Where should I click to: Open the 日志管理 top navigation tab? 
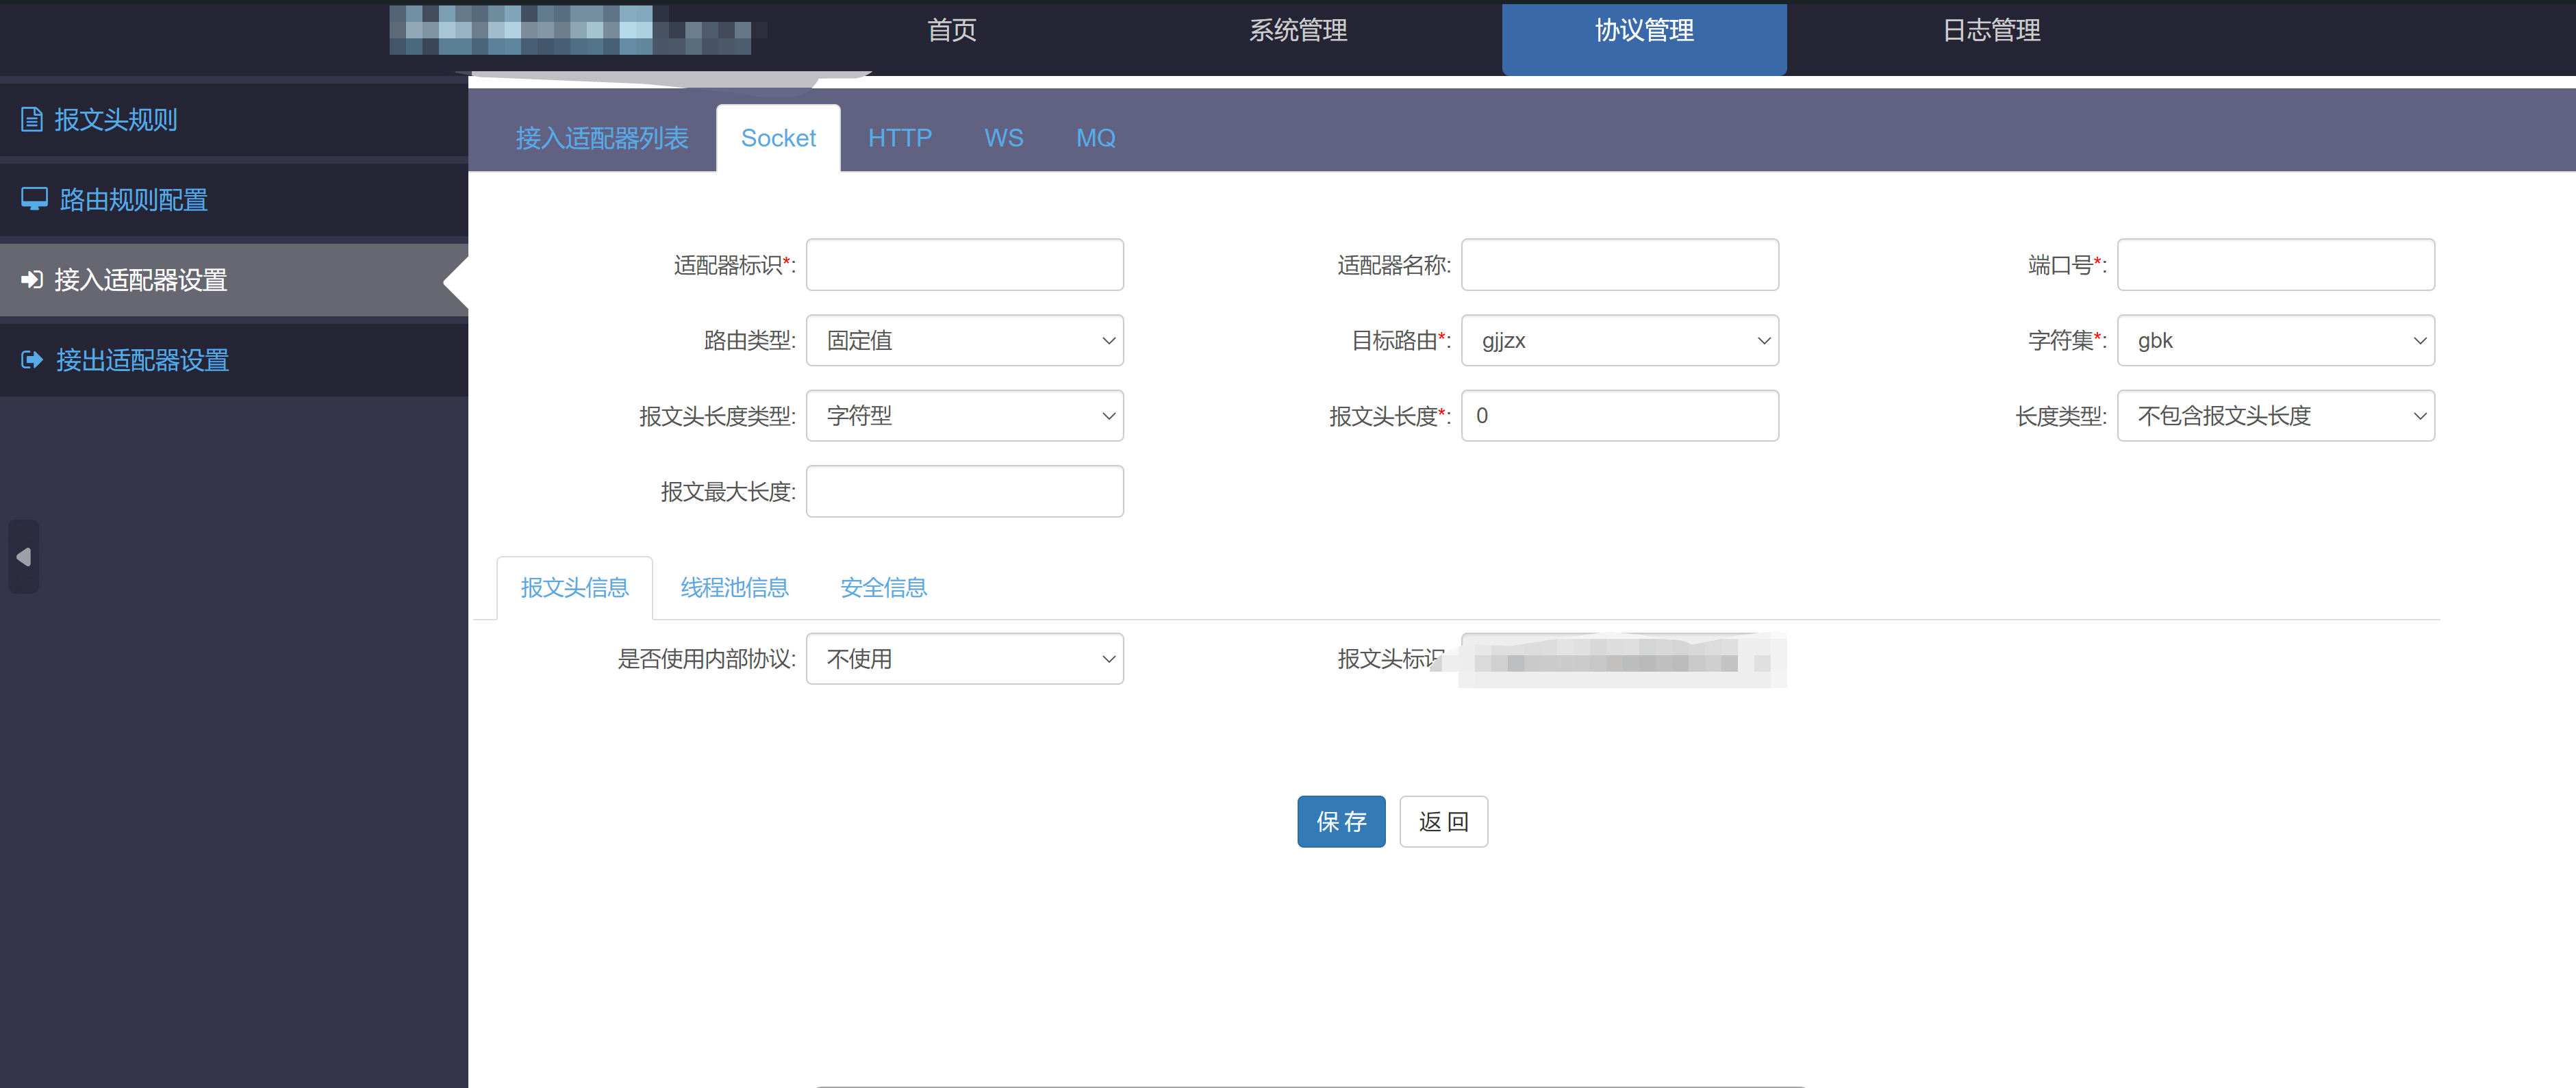point(1991,31)
